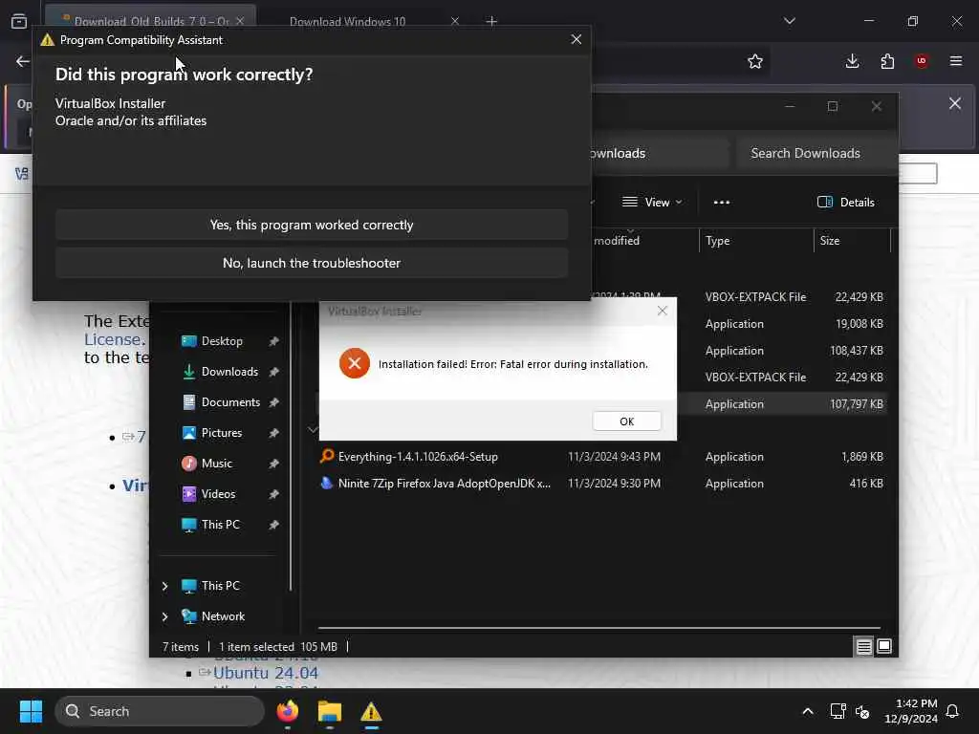This screenshot has width=979, height=734.
Task: Go back in browser history
Action: tap(23, 61)
